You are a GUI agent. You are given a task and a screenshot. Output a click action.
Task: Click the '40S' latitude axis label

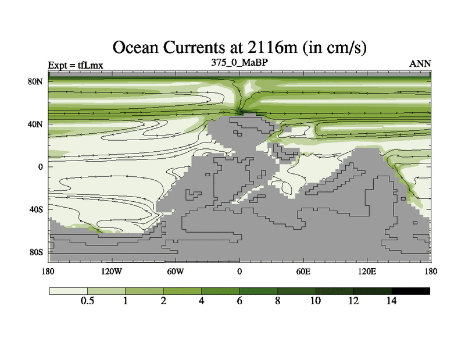coord(37,209)
